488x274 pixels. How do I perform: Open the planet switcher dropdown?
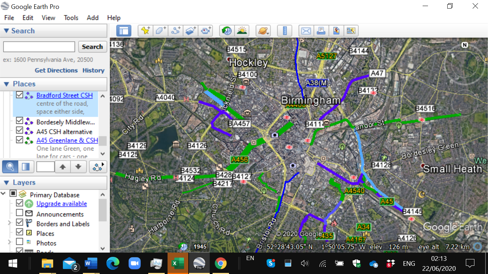coord(264,31)
